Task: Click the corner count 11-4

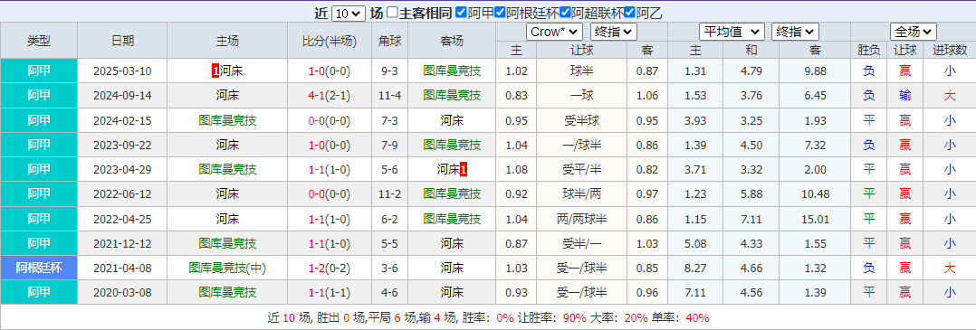Action: tap(389, 96)
